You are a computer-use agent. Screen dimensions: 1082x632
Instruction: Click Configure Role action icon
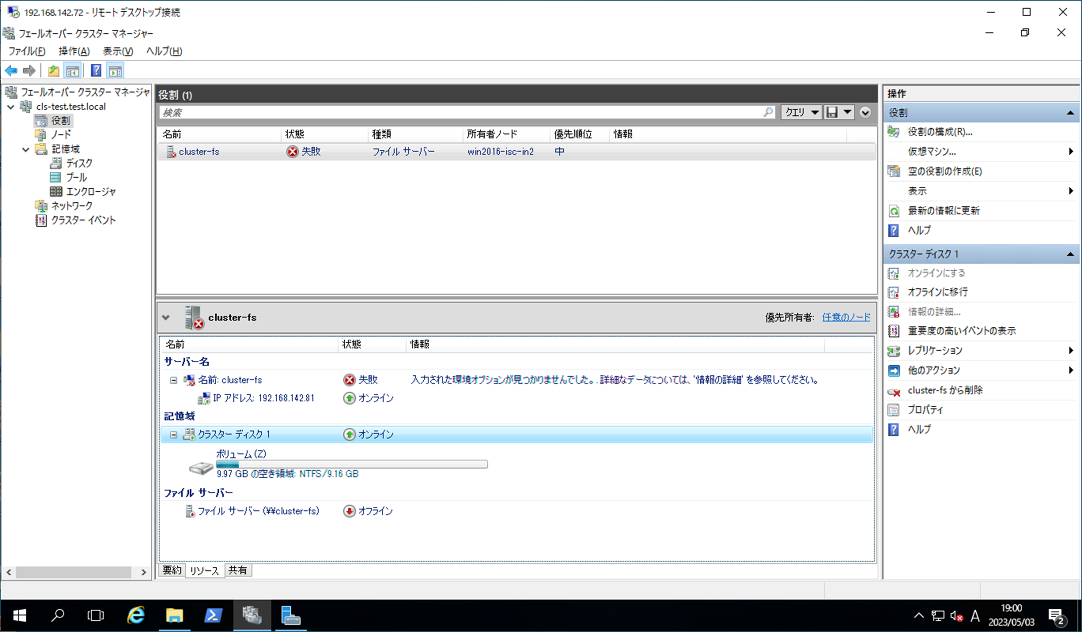894,132
